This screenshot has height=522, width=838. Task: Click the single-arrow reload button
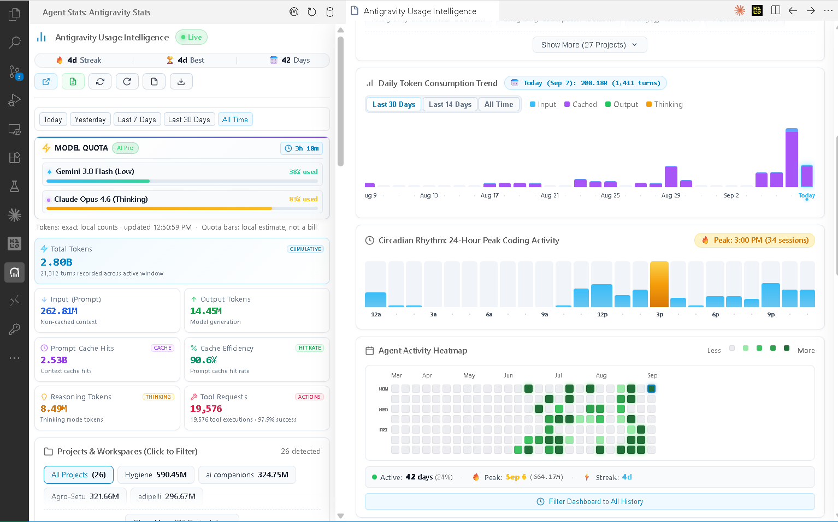[127, 81]
